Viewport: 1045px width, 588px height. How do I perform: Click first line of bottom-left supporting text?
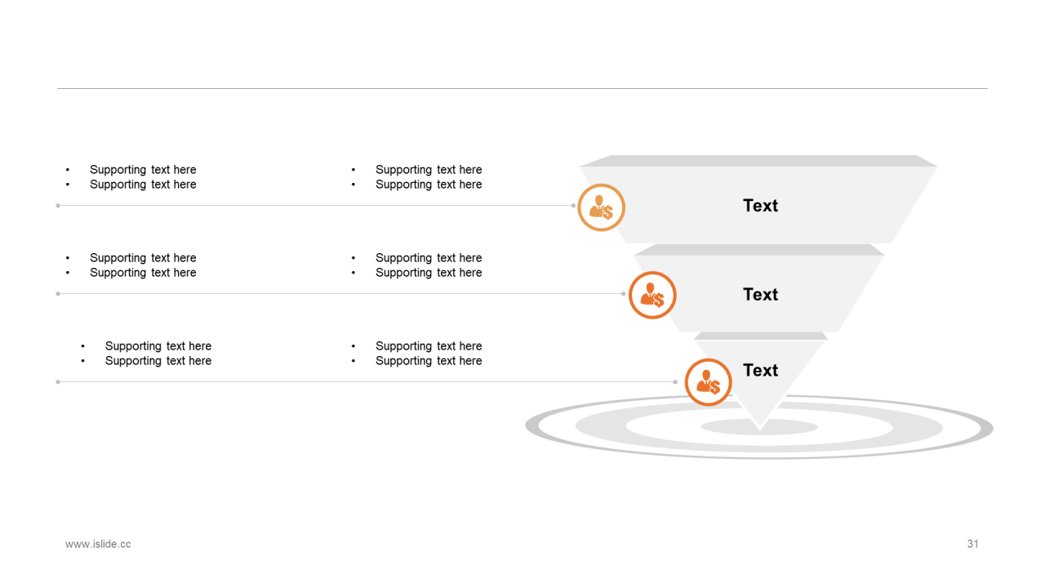[x=158, y=346]
